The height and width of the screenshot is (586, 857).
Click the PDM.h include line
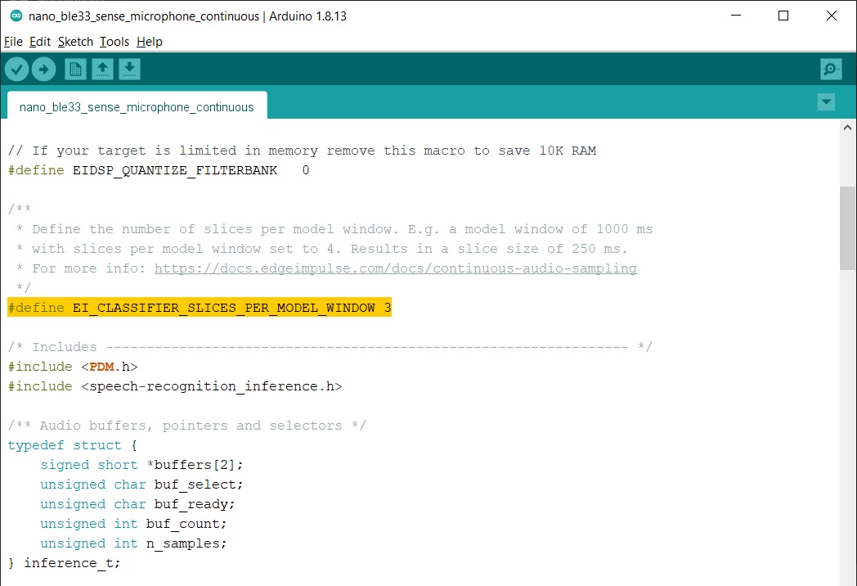(x=74, y=366)
